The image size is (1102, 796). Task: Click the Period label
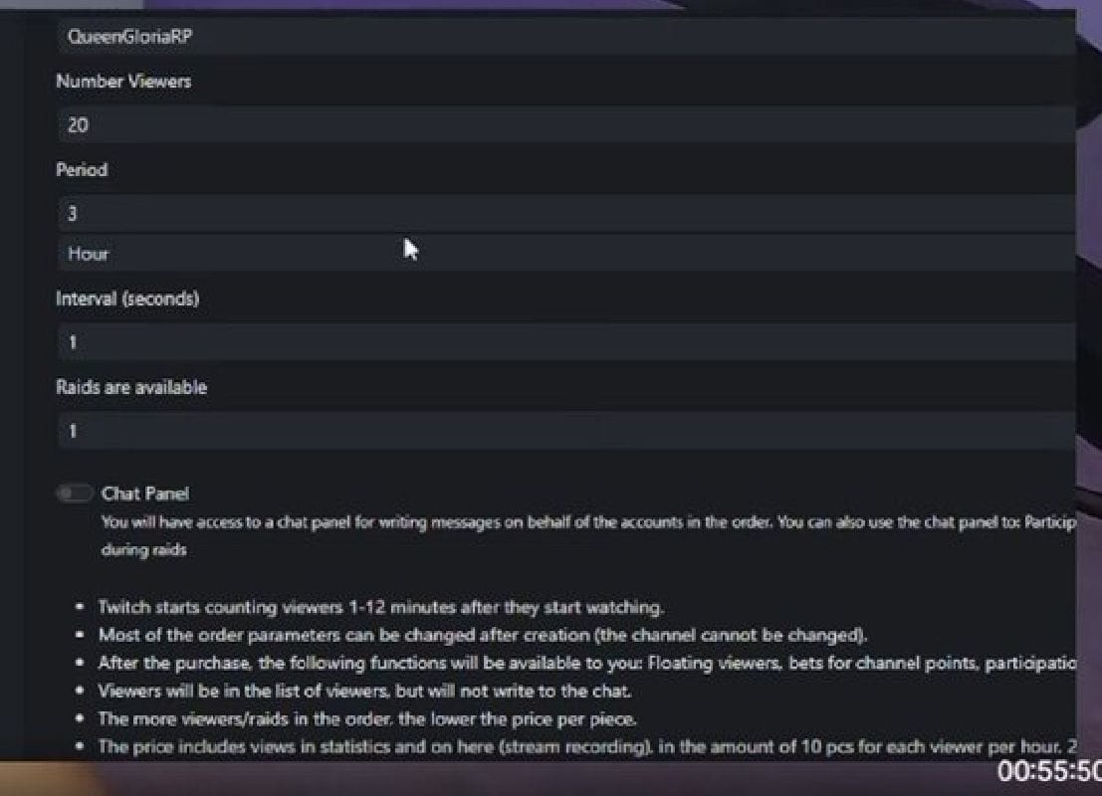click(82, 170)
